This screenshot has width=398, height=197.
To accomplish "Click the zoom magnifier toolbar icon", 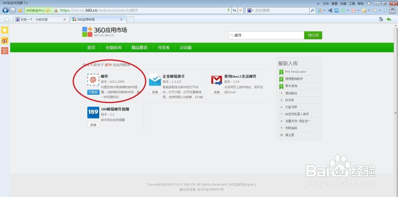I will 386,10.
